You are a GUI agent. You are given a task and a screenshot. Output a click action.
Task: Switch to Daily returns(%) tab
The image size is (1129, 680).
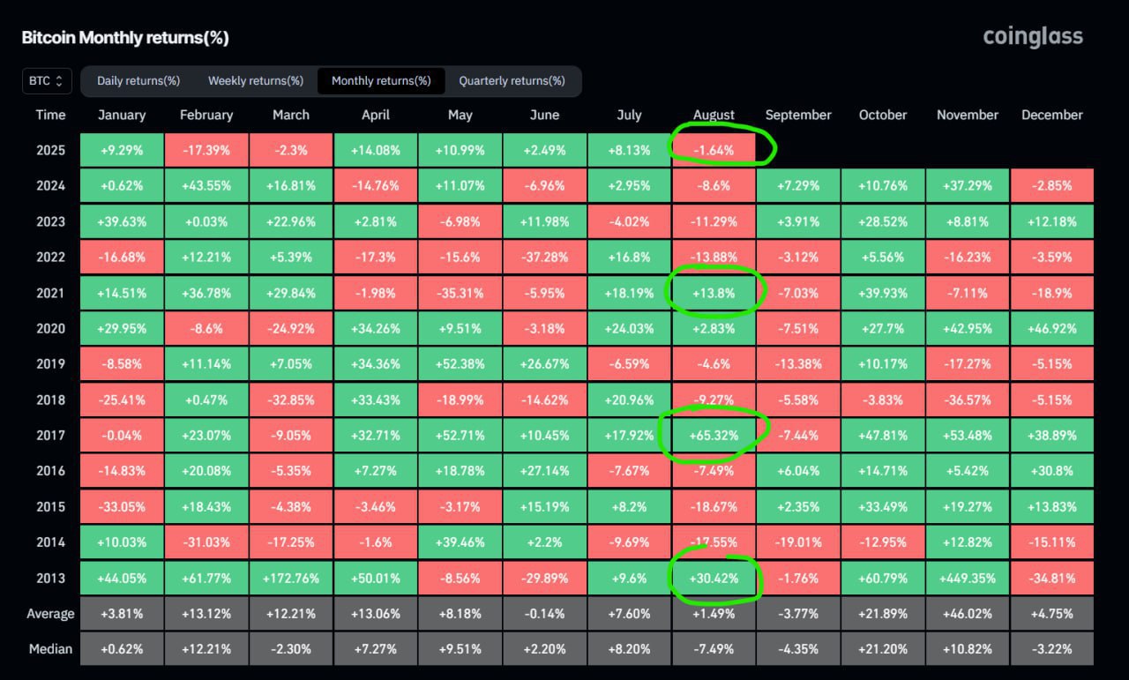coord(138,81)
